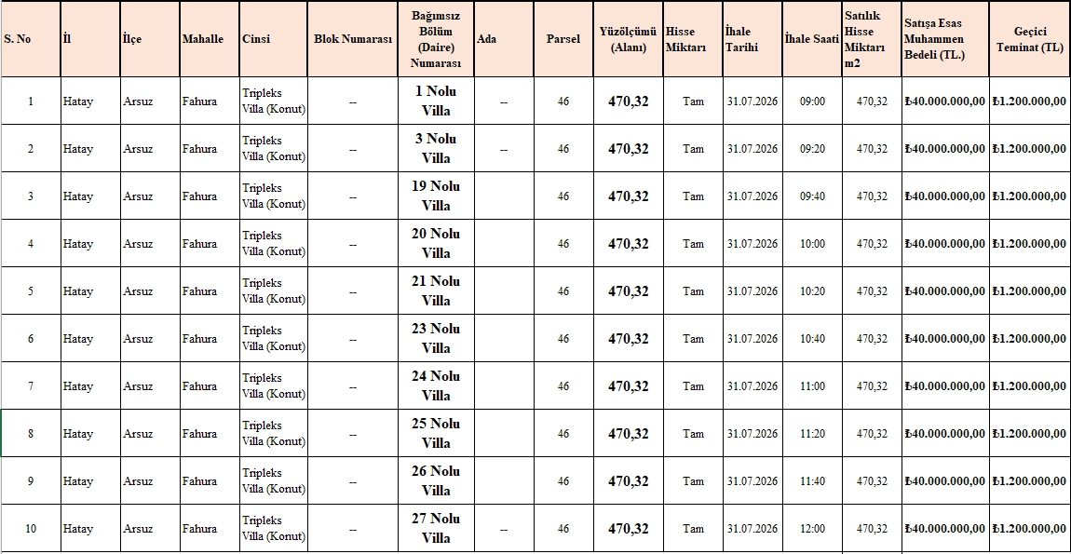Select the '19 Nolu Villa' cell
Viewport: 1071px width, 554px height.
[435, 196]
